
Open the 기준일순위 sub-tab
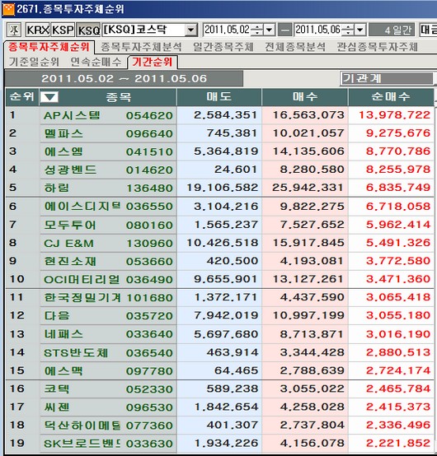[34, 62]
